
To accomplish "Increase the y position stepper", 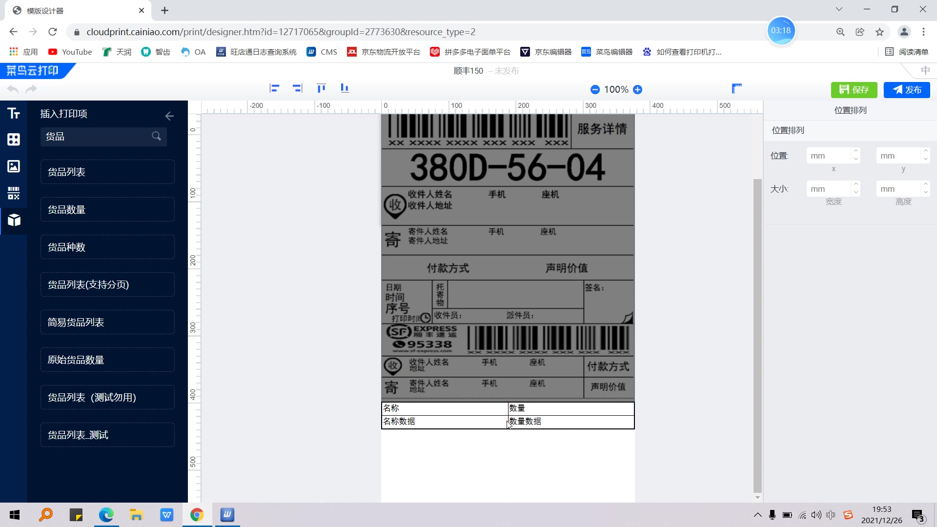I will [x=926, y=151].
